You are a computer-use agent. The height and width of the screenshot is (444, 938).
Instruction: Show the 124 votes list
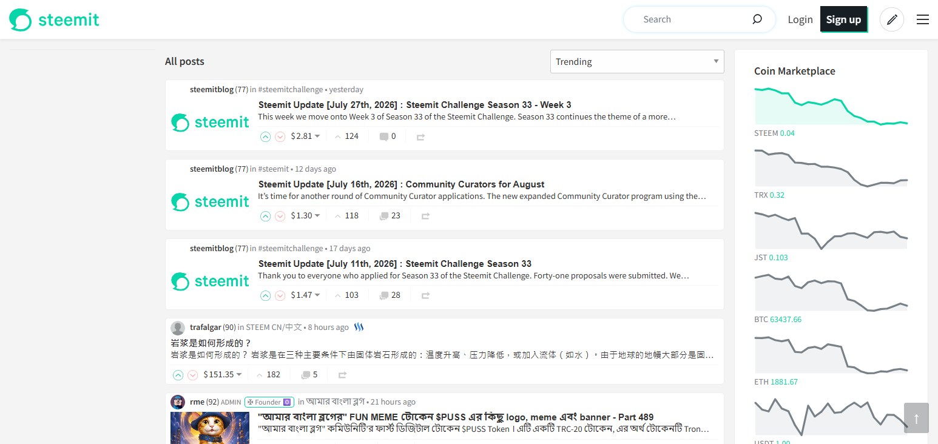coord(346,136)
